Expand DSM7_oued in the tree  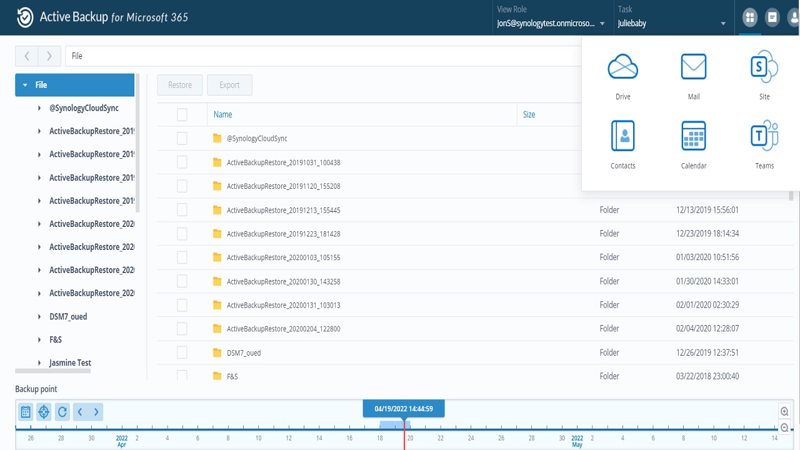coord(39,317)
